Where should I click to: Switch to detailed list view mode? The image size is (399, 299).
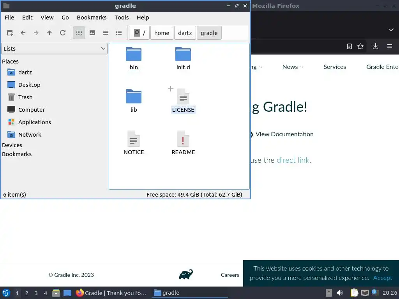pos(119,33)
